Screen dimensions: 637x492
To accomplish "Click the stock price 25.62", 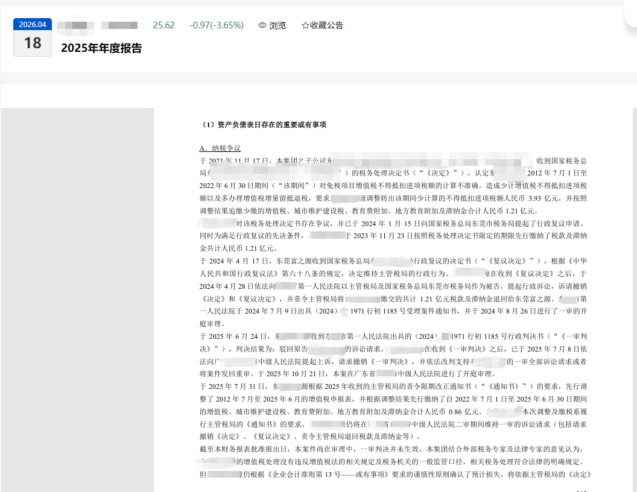I will point(163,25).
